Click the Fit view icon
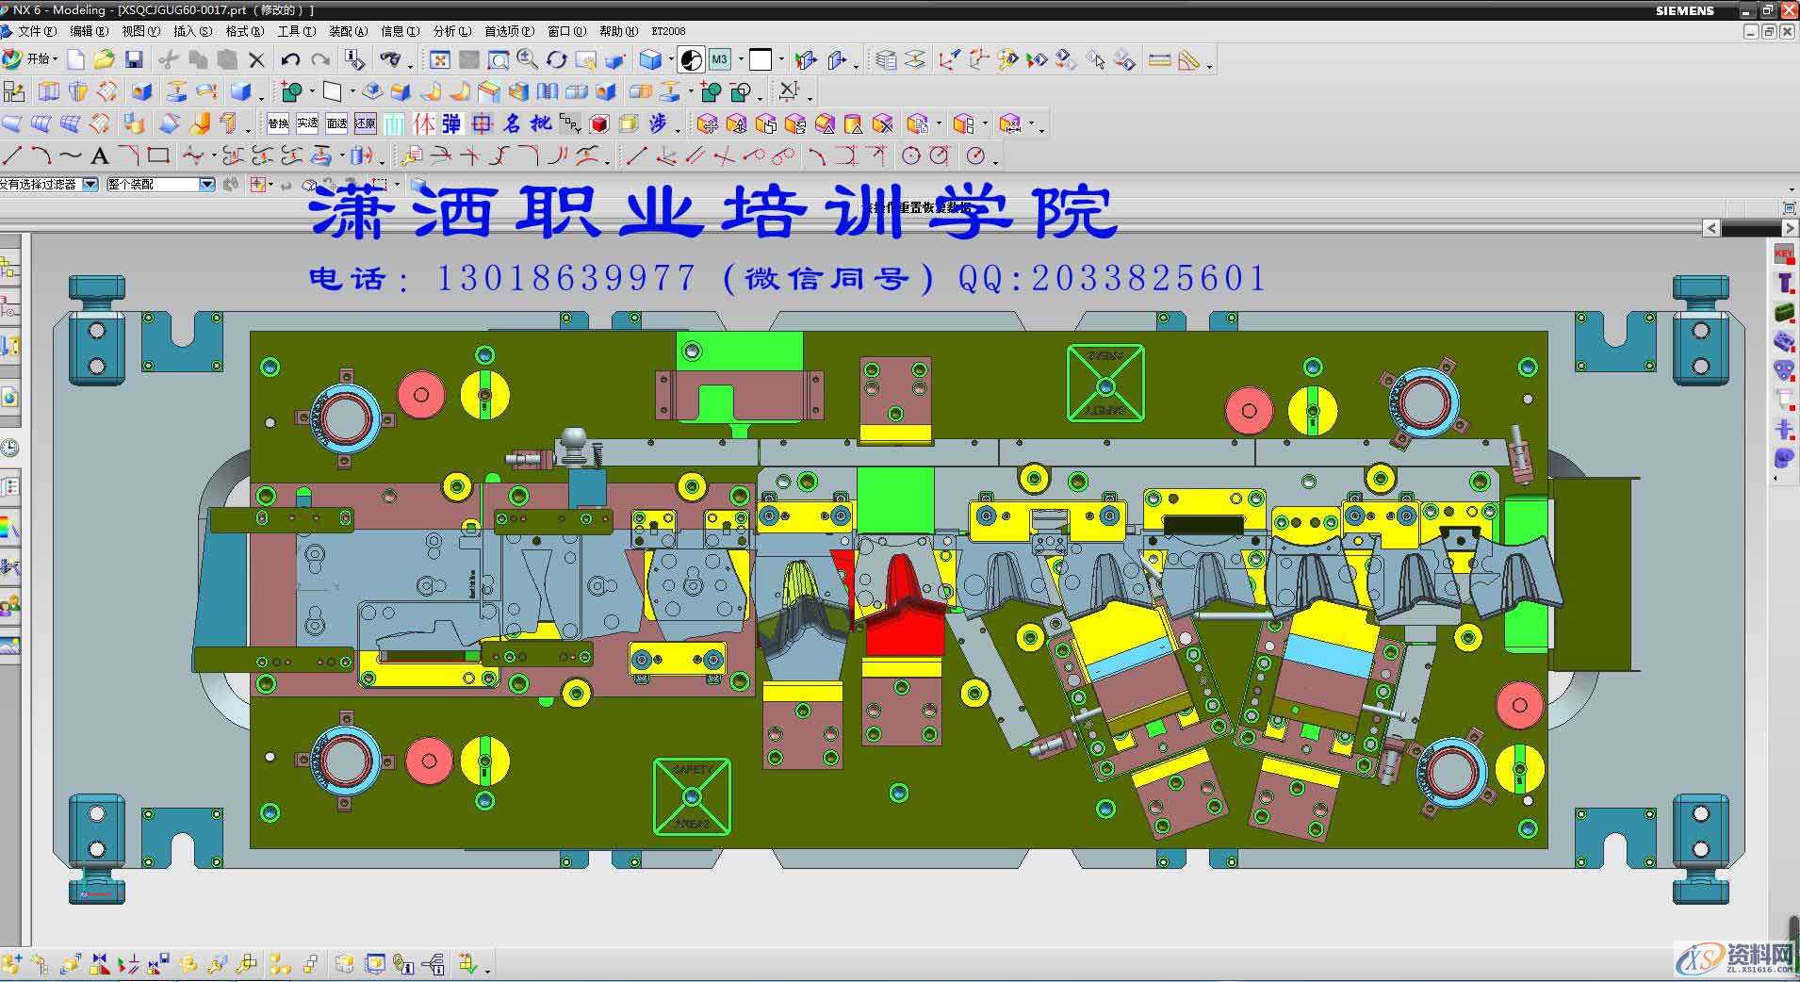Viewport: 1800px width, 982px height. click(x=439, y=58)
